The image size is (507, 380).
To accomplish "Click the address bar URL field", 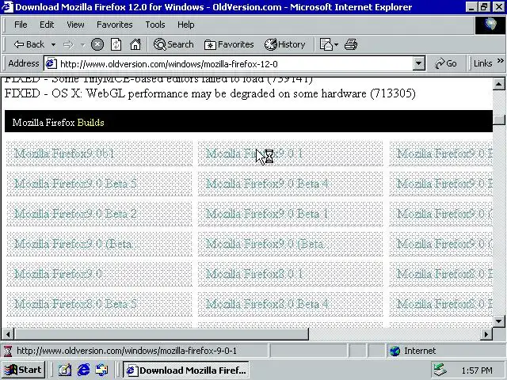I will pyautogui.click(x=234, y=64).
